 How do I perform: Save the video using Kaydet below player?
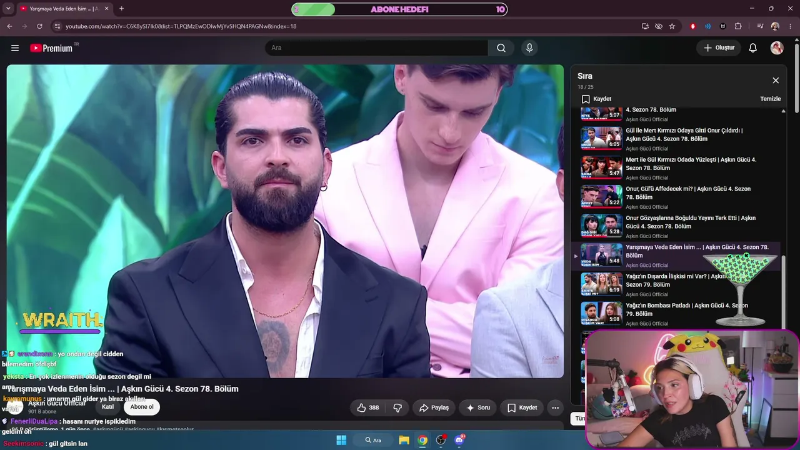pos(522,407)
